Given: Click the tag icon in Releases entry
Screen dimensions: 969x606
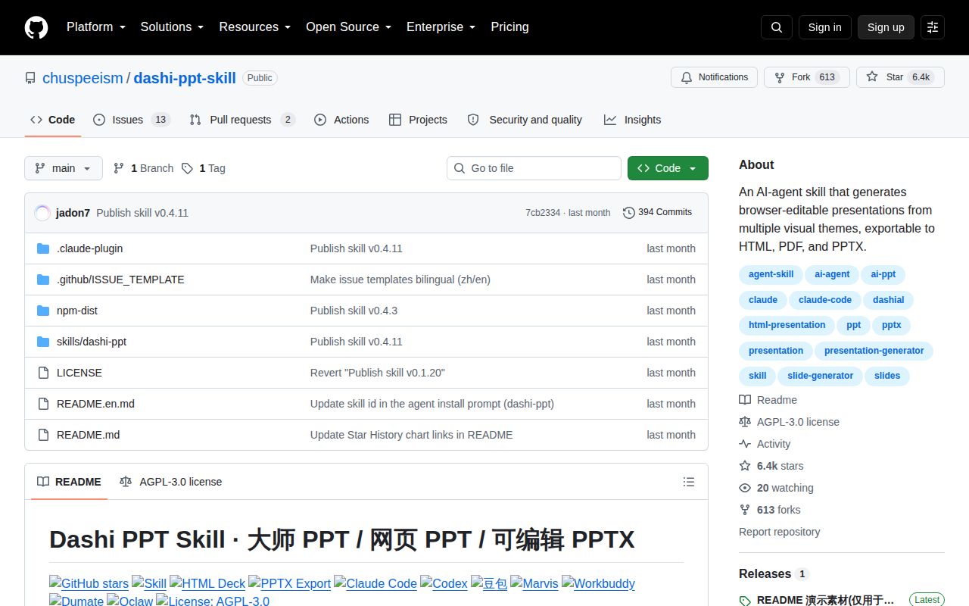Looking at the screenshot, I should point(745,601).
